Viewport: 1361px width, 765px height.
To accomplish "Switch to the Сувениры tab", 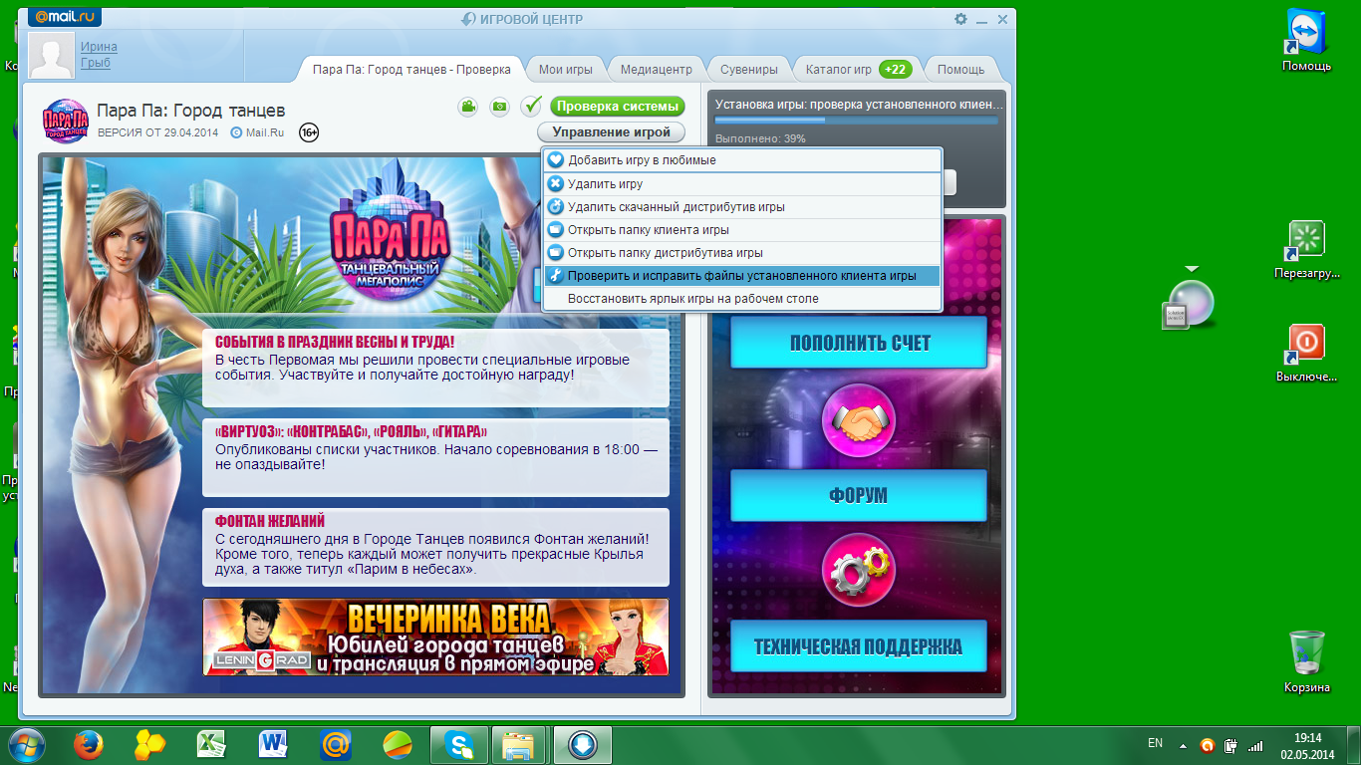I will (x=748, y=70).
